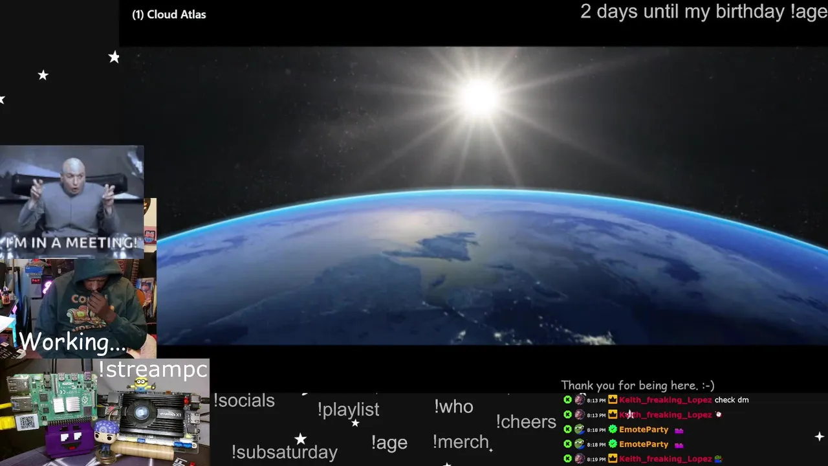Viewport: 828px width, 466px height.
Task: Click the Kick badge on the "check dm" row
Action: click(567, 400)
